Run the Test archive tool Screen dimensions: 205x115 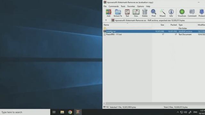[x=127, y=13]
